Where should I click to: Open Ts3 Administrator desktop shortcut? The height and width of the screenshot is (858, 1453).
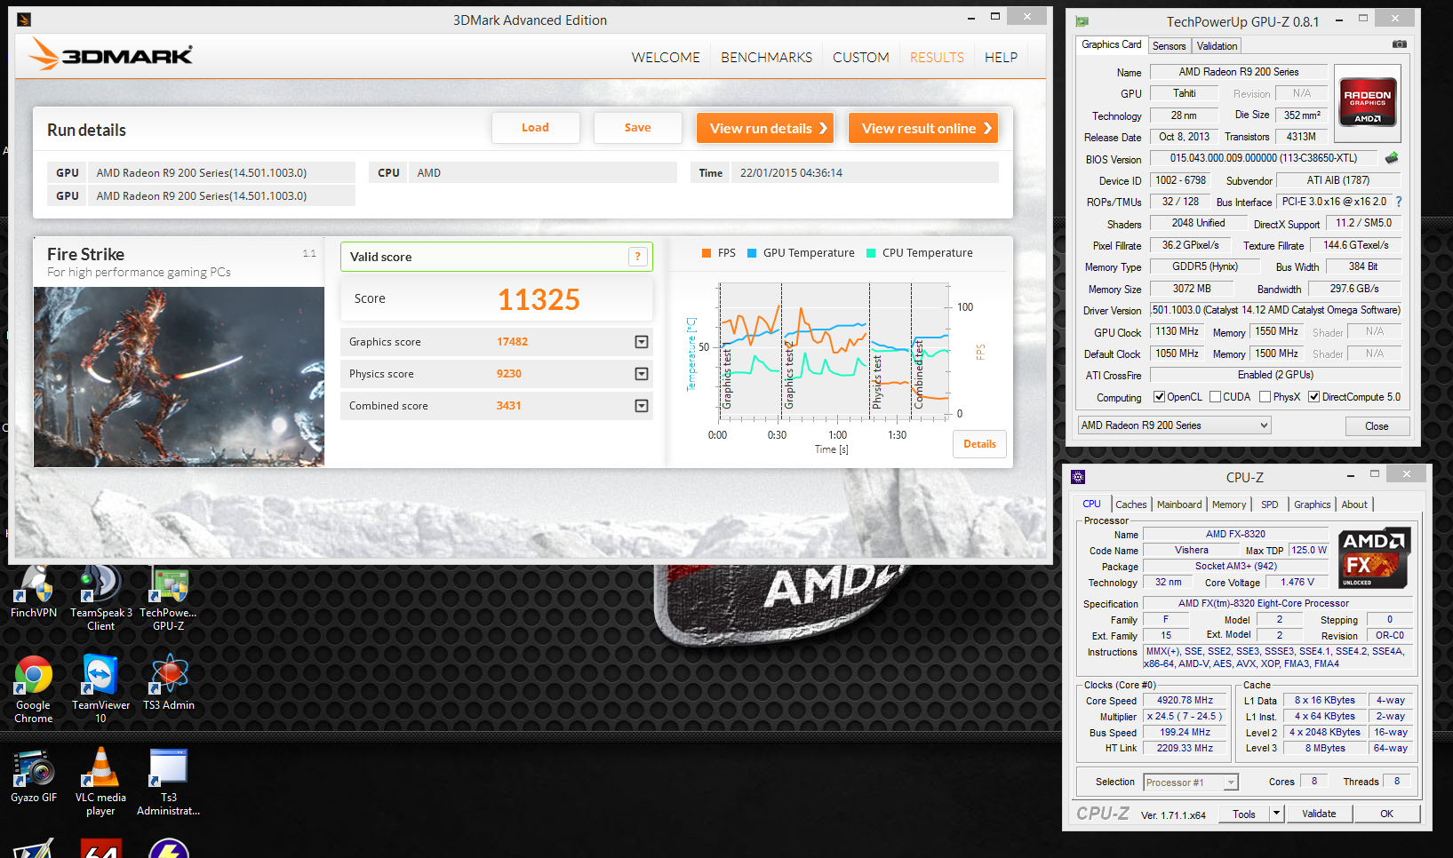coord(168,782)
